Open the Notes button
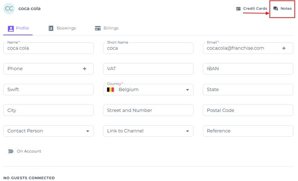Viewport: 298px width, 181px height. point(282,9)
